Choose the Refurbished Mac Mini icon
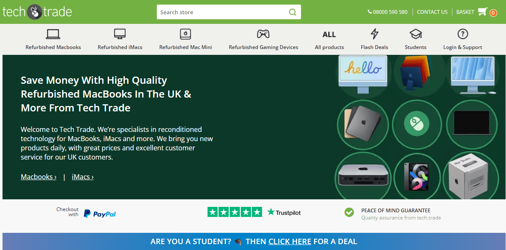 pos(186,34)
